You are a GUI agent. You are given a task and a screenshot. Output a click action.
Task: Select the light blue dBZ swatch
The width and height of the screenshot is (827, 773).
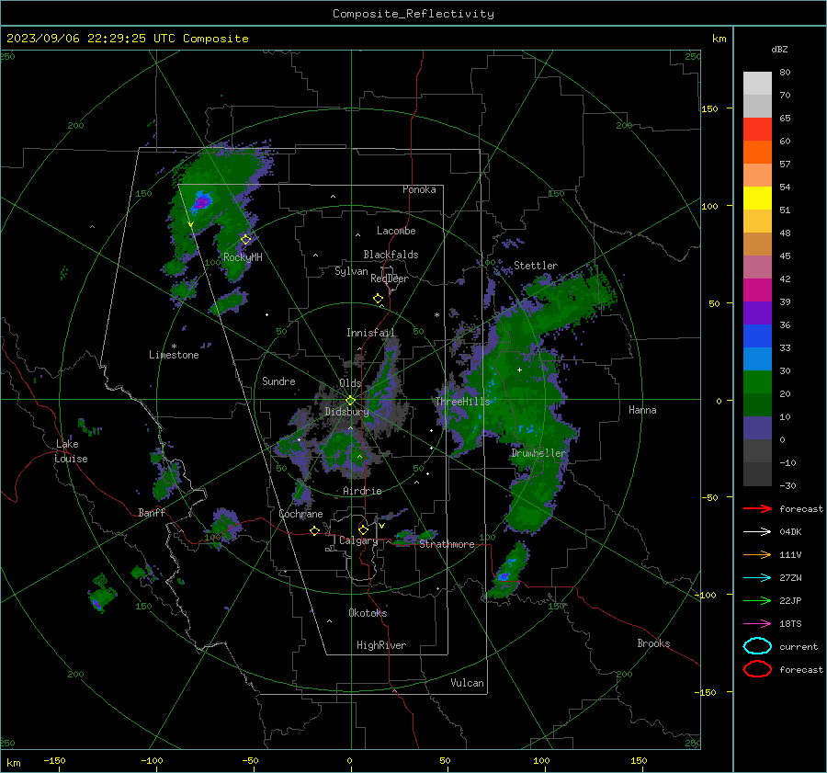(x=757, y=359)
